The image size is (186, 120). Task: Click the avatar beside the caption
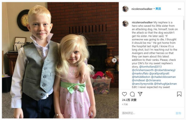[x=125, y=24]
